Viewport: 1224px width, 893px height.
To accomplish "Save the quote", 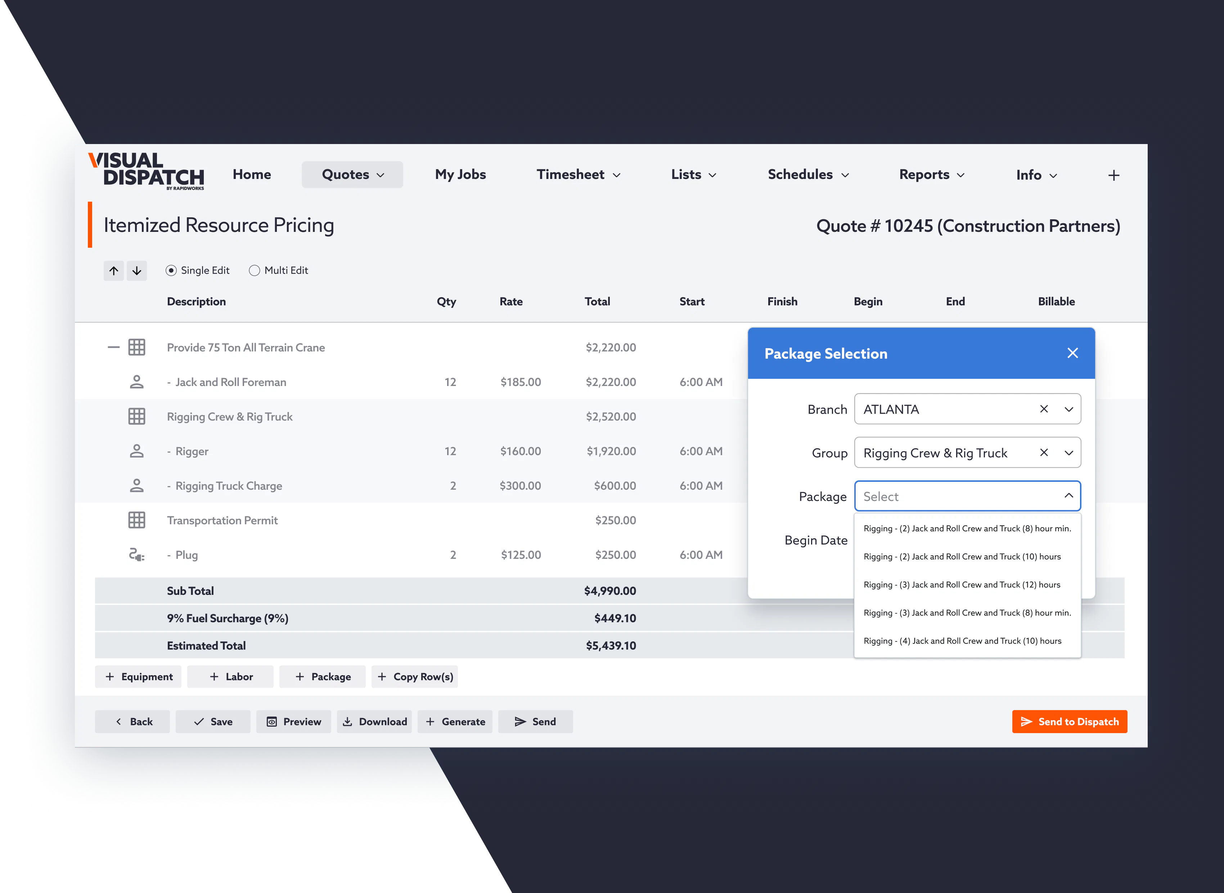I will point(213,722).
